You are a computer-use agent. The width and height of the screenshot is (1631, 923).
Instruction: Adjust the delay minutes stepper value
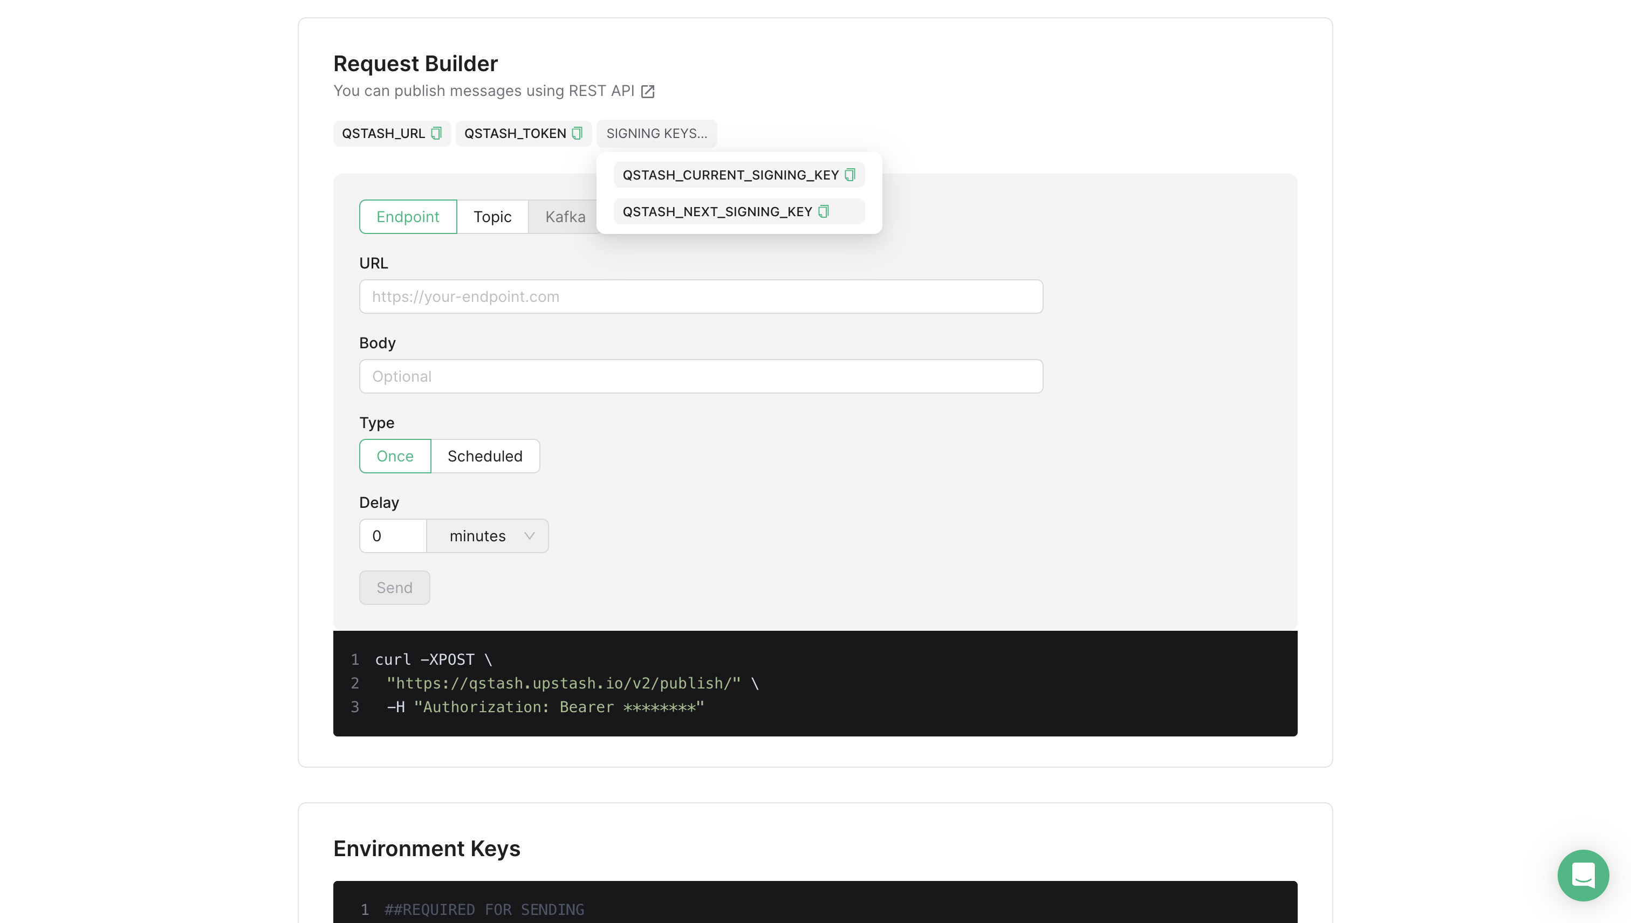coord(392,535)
